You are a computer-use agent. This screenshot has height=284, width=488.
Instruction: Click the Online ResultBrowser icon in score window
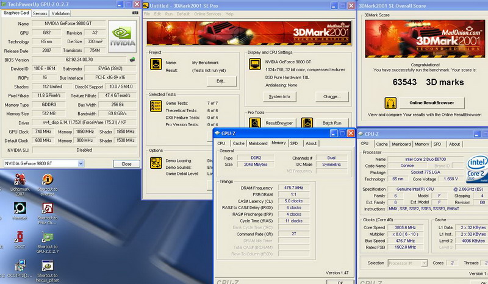[x=390, y=103]
